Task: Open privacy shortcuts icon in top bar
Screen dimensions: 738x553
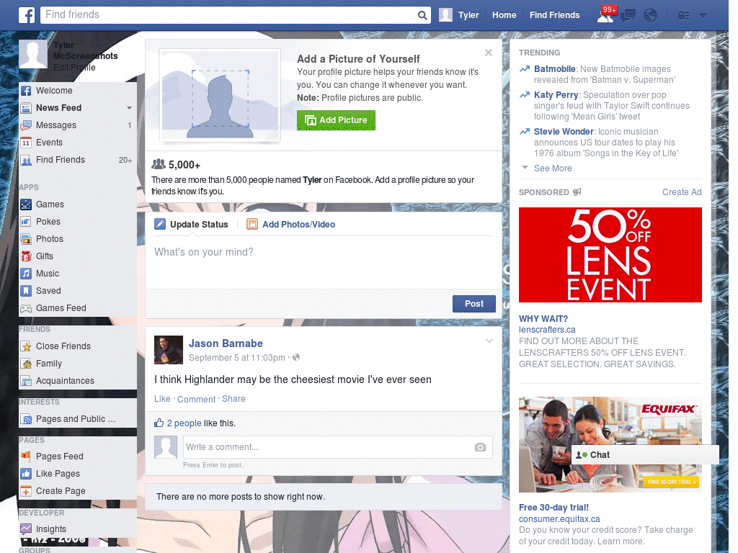Action: point(683,16)
